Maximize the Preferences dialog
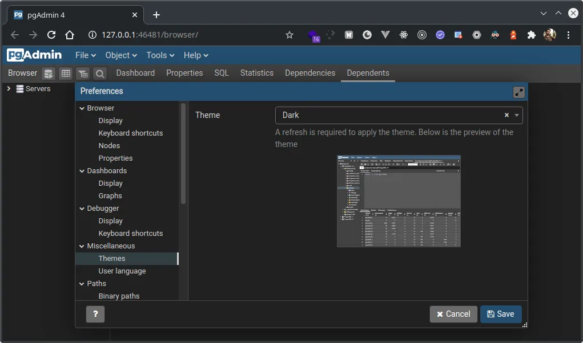The width and height of the screenshot is (583, 343). 518,92
